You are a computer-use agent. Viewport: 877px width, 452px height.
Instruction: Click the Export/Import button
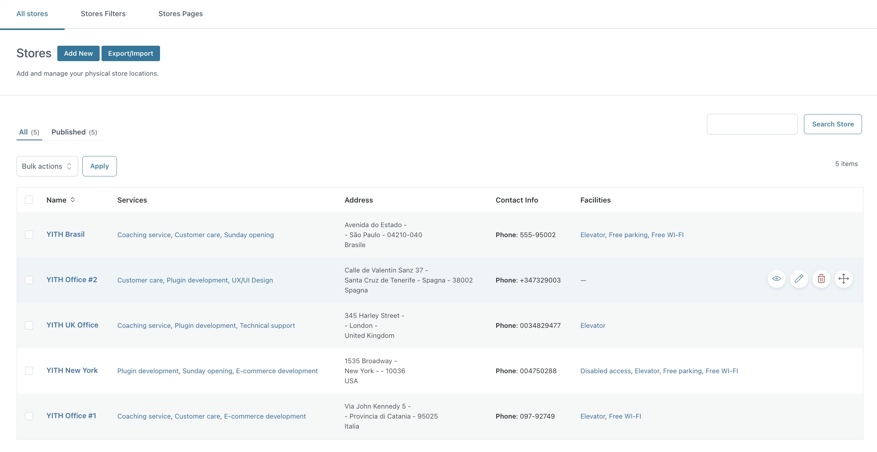coord(131,53)
